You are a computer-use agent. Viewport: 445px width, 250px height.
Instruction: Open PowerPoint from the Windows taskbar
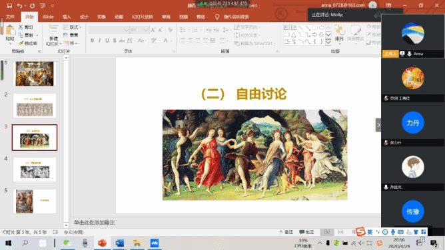[102, 243]
